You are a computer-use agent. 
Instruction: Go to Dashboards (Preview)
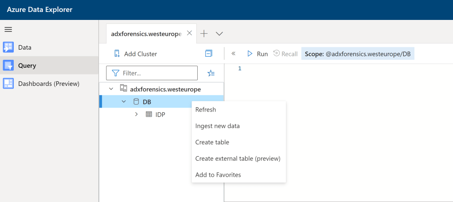point(48,83)
